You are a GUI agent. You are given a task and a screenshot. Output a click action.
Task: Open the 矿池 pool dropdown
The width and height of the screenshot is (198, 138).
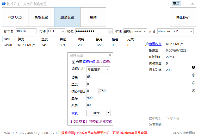coord(145,32)
